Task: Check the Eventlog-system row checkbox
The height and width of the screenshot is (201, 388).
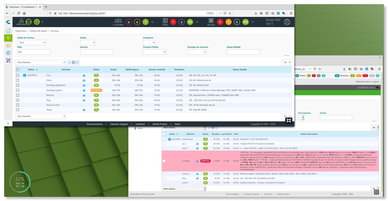Action: pyautogui.click(x=18, y=90)
